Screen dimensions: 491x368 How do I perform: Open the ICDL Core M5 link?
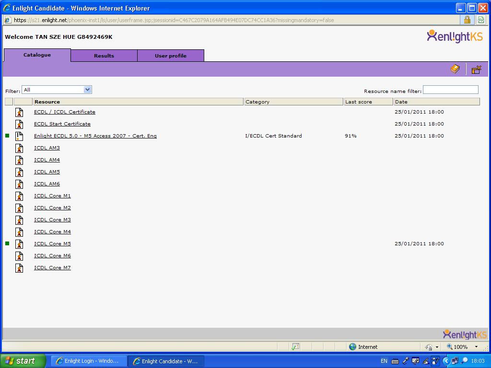click(52, 244)
